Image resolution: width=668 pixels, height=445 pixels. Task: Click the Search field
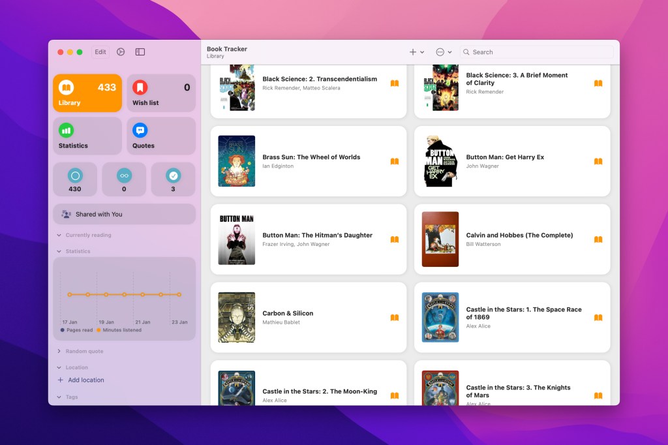click(x=536, y=52)
